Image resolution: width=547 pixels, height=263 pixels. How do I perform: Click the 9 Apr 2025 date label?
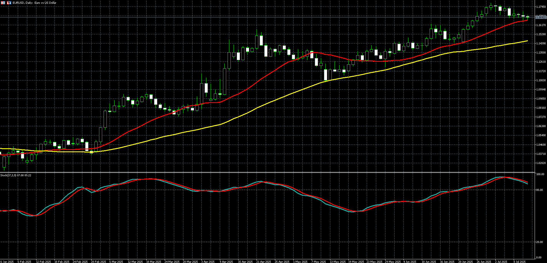(x=226, y=262)
